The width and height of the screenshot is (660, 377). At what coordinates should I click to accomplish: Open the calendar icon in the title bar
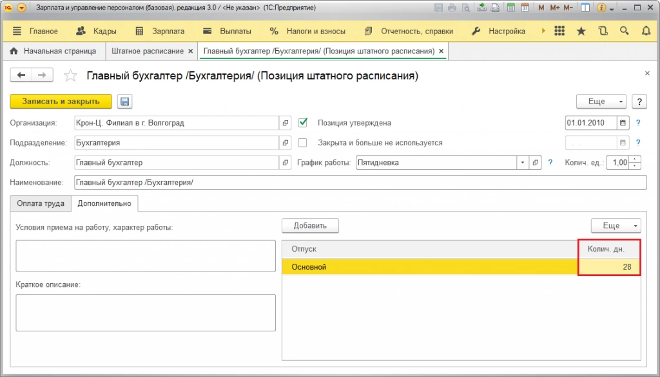point(525,8)
